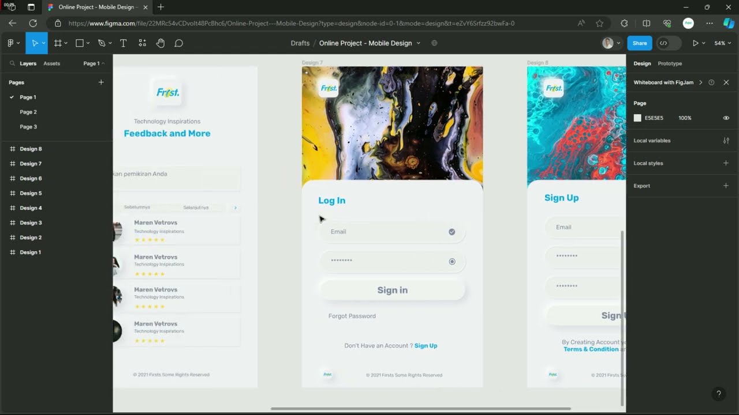Screen dimensions: 739x415
Task: Open file name dropdown chevron
Action: tap(419, 43)
